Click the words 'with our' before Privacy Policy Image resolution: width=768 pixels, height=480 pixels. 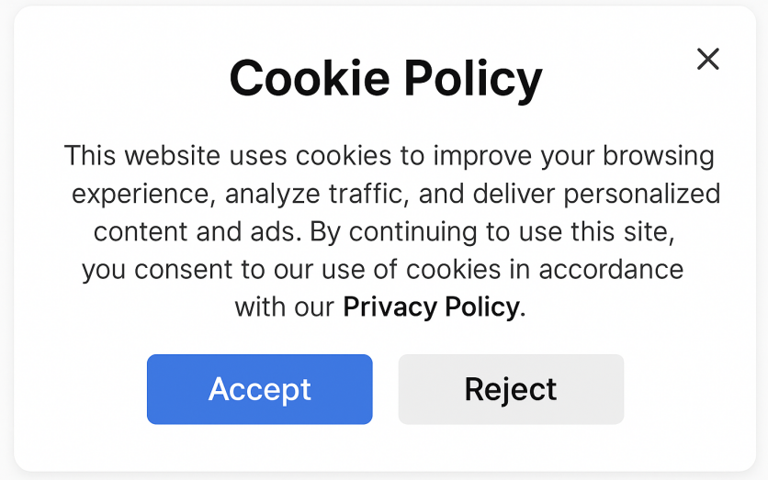click(285, 307)
